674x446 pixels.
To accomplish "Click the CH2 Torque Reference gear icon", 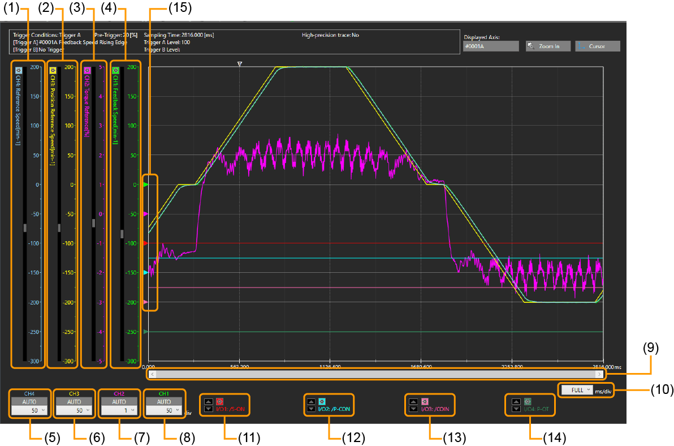I will tap(87, 70).
